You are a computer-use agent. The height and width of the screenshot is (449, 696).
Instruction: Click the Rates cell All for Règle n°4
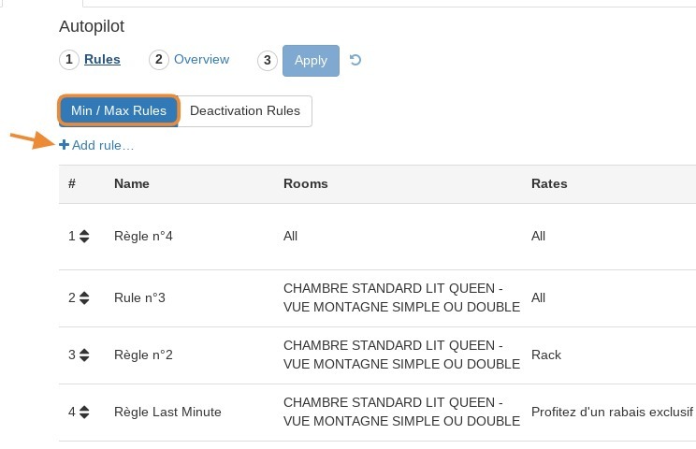tap(538, 236)
